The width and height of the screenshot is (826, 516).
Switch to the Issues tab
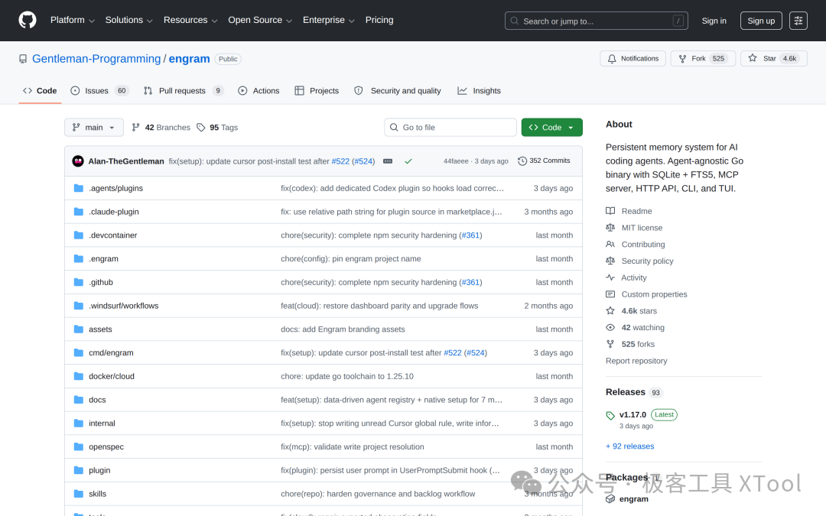coord(99,90)
